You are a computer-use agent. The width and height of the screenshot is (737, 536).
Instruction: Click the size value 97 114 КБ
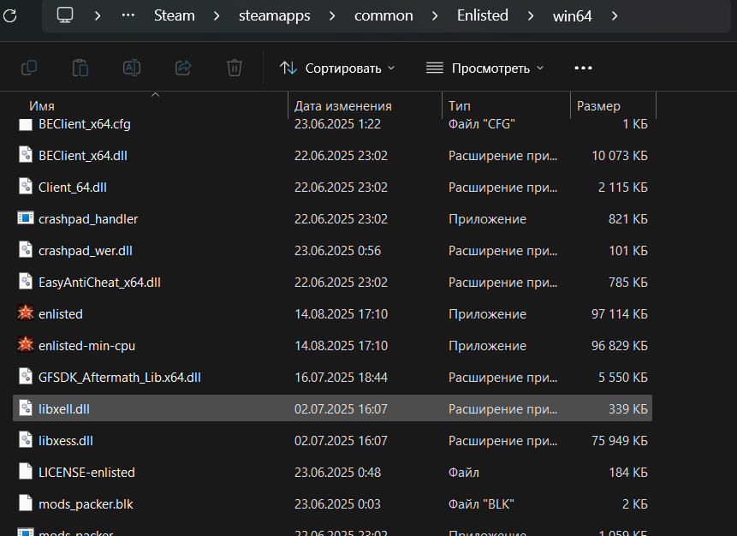tap(620, 313)
